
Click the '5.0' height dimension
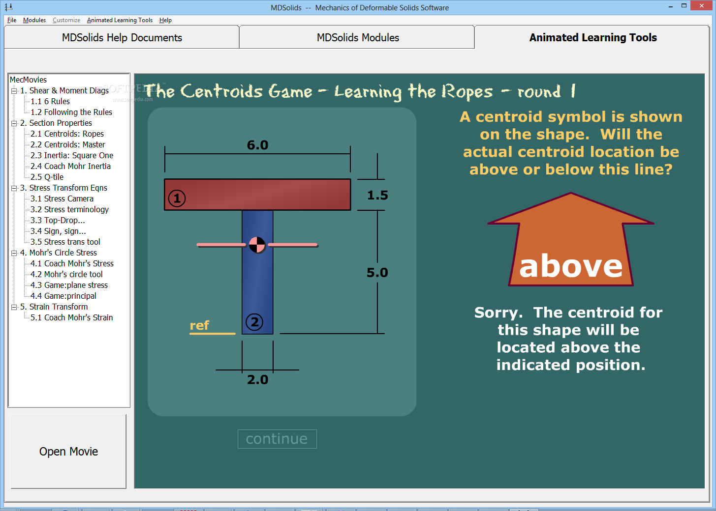coord(377,272)
